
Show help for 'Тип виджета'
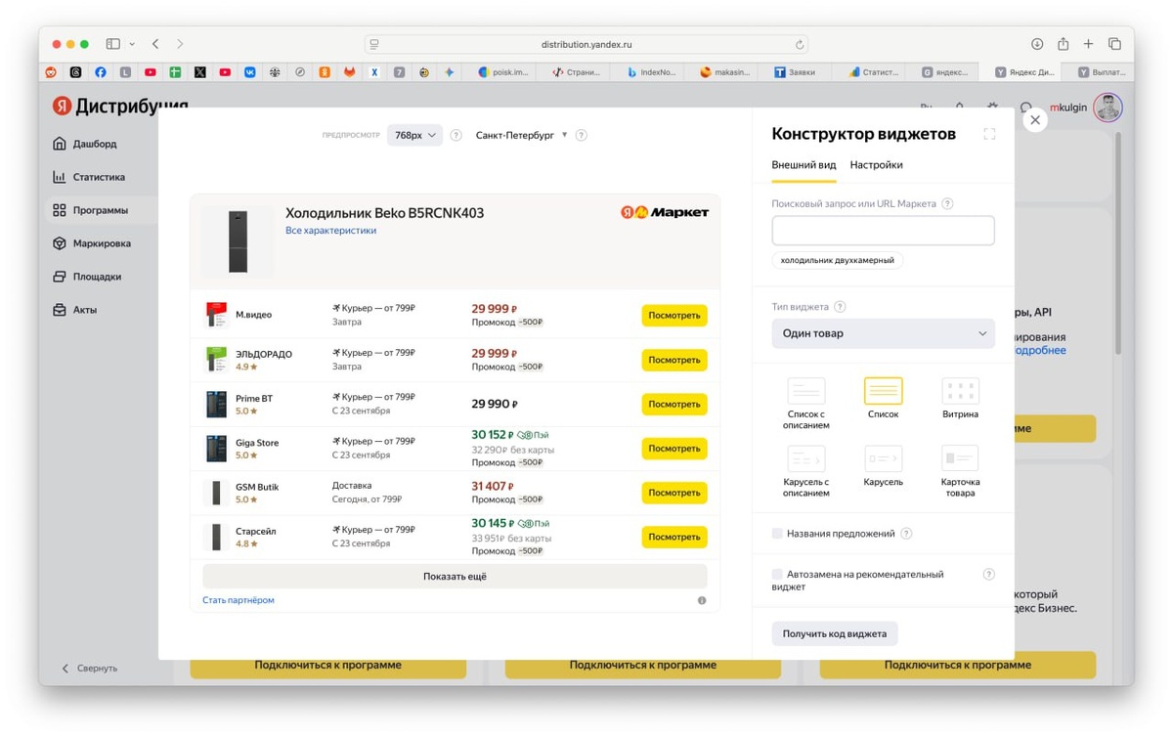(x=840, y=307)
